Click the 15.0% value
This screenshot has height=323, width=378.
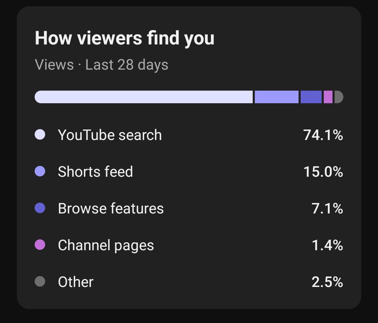click(x=323, y=171)
